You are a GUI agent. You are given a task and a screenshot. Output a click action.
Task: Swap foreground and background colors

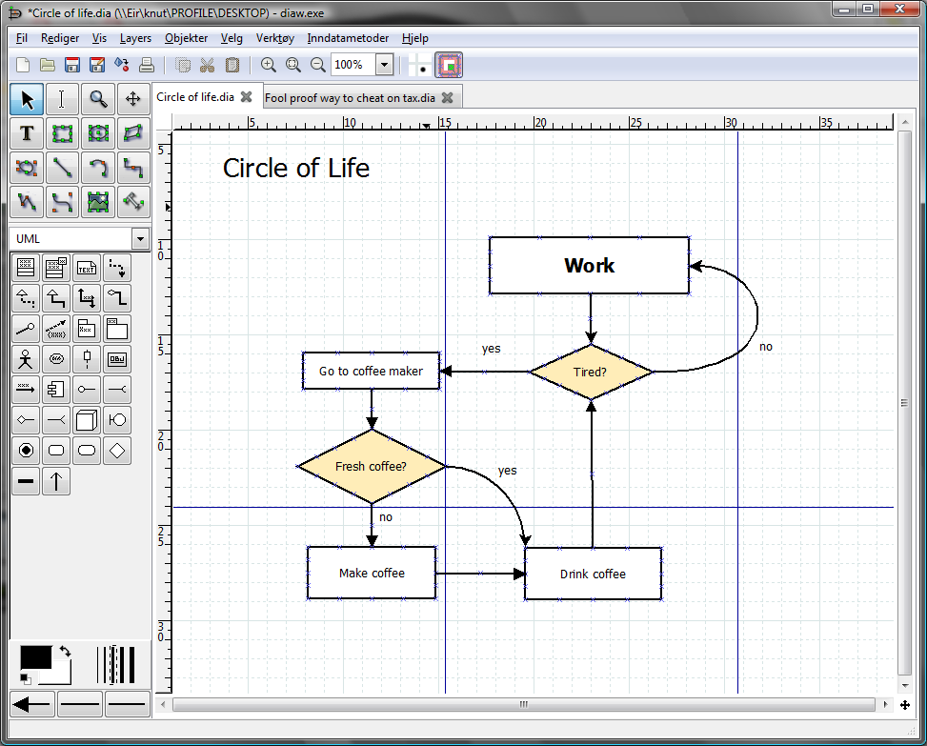pyautogui.click(x=65, y=651)
